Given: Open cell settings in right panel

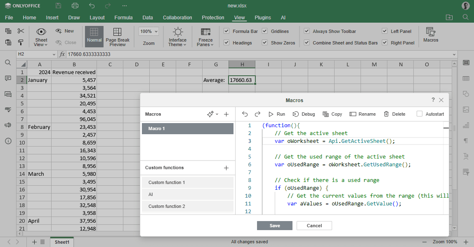Looking at the screenshot, I should (466, 63).
